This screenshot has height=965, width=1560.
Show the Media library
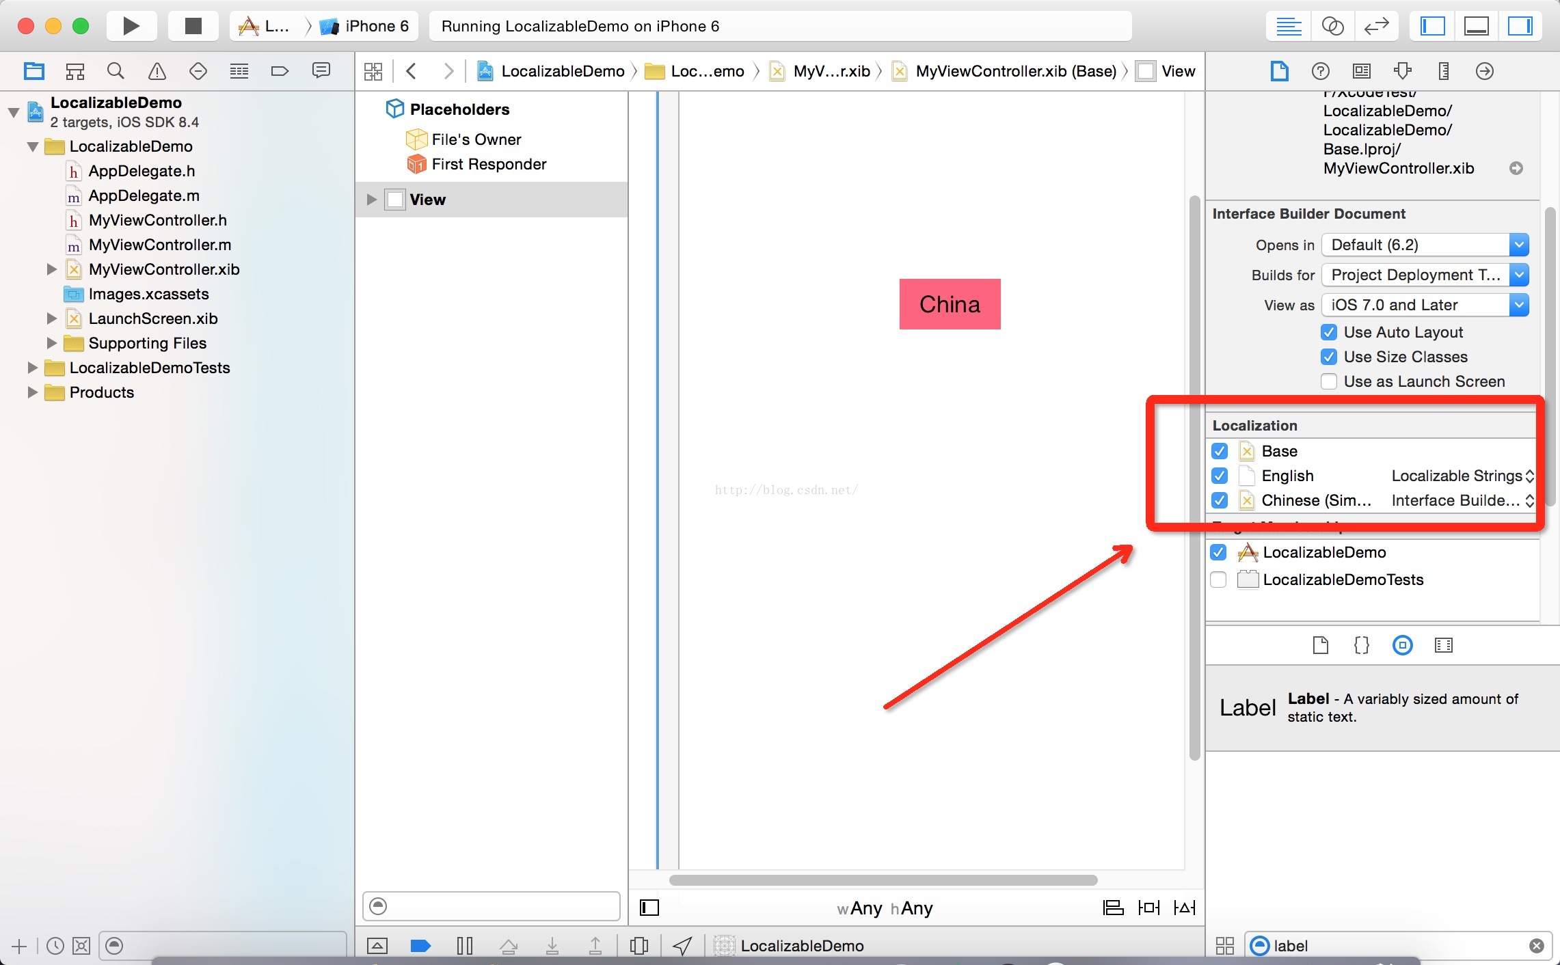[1444, 645]
